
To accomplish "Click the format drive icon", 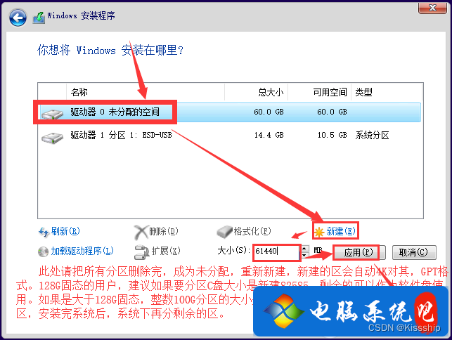I will pos(224,232).
